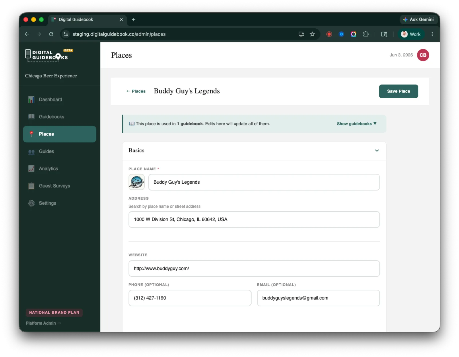
Task: Click the multicolor ring extension icon
Action: pyautogui.click(x=353, y=34)
